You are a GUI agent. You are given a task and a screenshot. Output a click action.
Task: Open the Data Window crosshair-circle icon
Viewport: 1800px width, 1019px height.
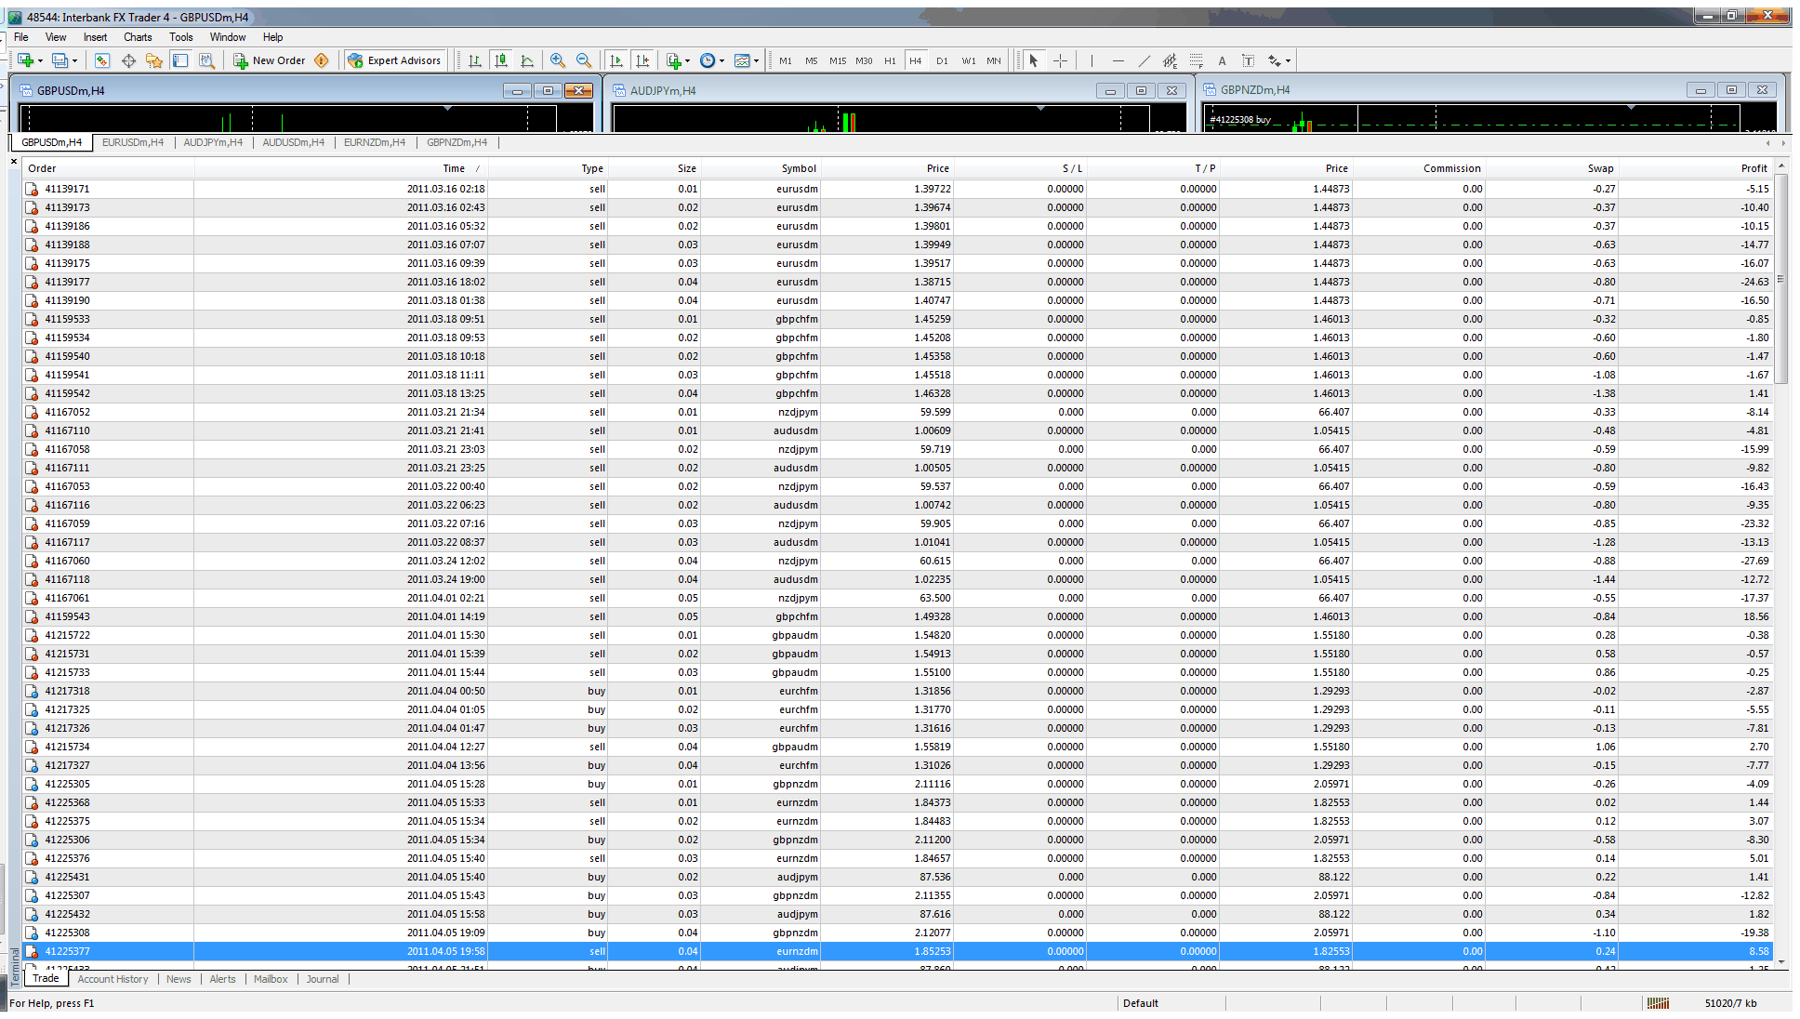tap(128, 60)
